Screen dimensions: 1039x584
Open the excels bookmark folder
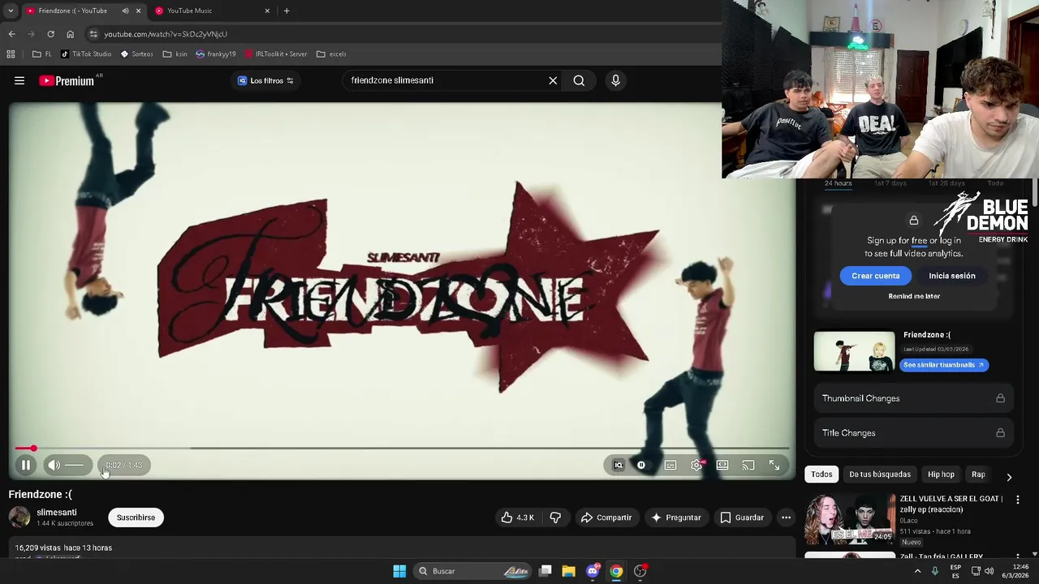point(331,54)
